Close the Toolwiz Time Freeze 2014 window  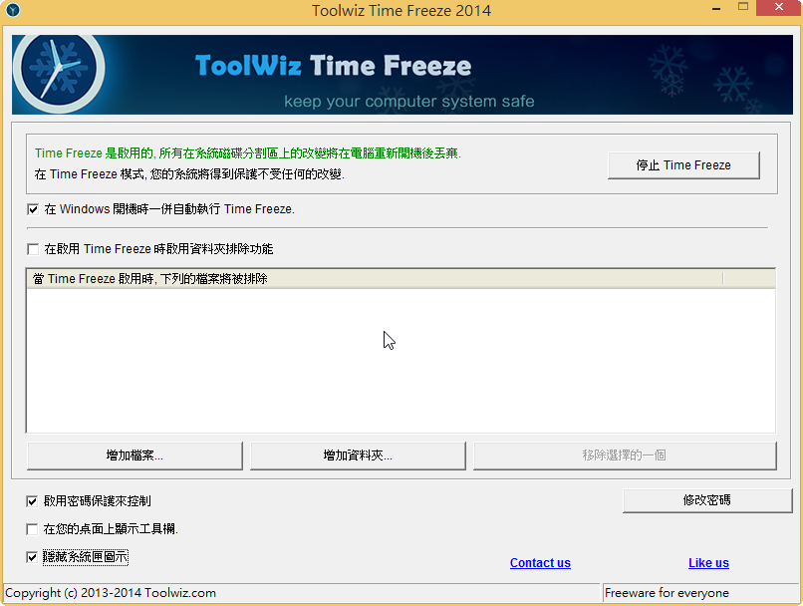point(779,7)
